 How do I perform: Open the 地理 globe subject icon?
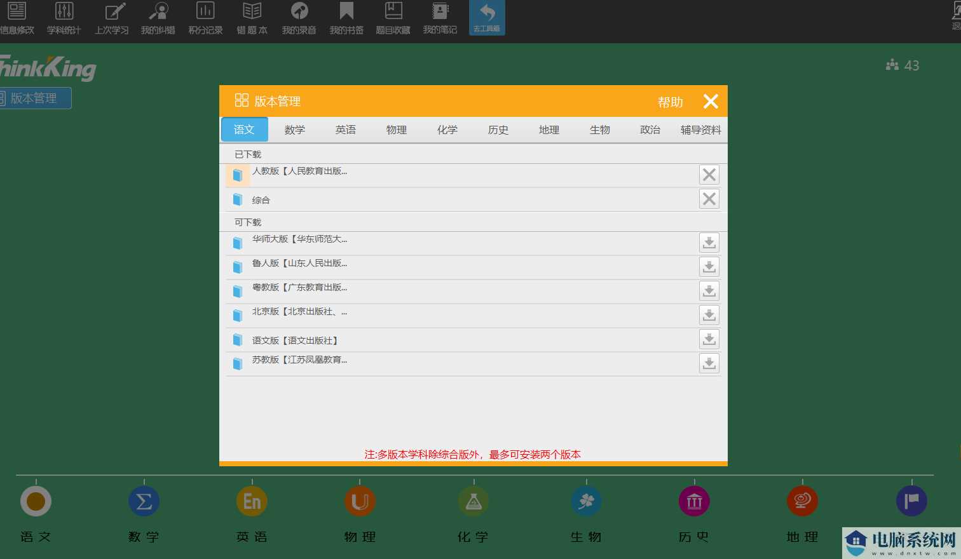[802, 501]
